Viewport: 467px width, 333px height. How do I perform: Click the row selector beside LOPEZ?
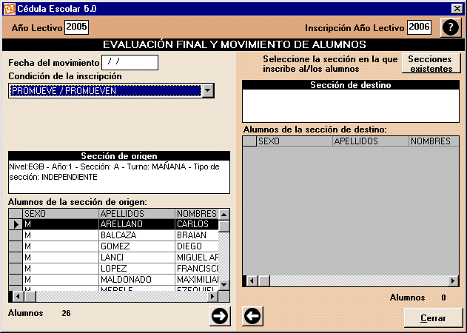(16, 269)
